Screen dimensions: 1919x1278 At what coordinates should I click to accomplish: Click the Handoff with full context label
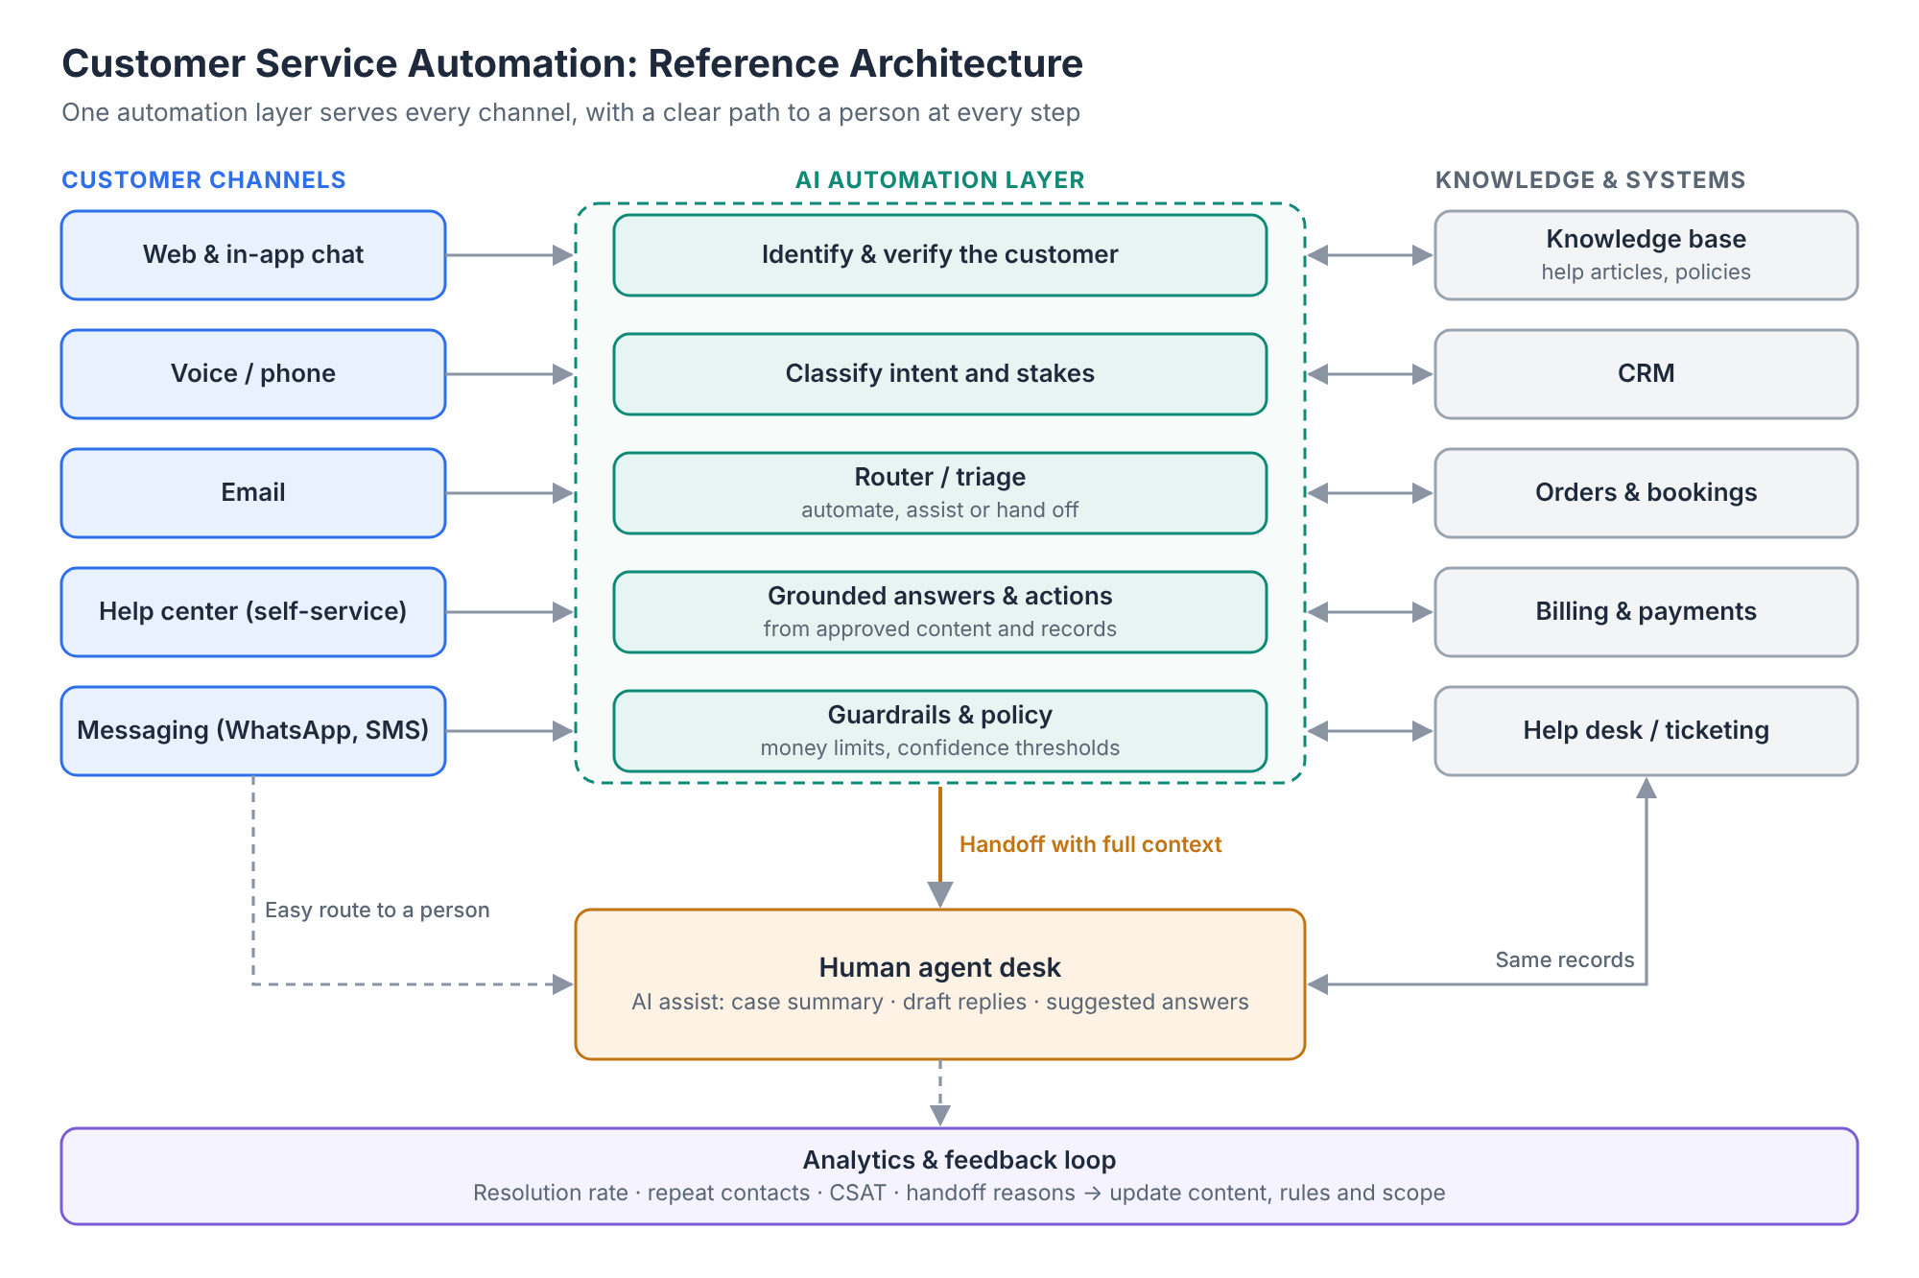click(x=1090, y=844)
